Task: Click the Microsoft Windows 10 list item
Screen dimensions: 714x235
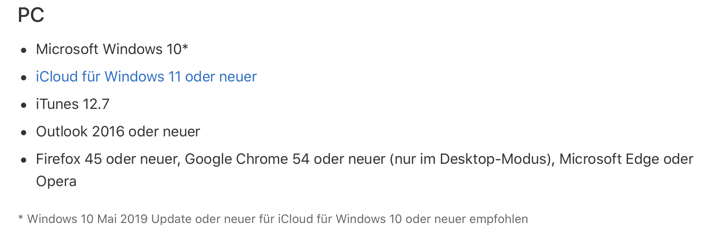Action: 108,49
